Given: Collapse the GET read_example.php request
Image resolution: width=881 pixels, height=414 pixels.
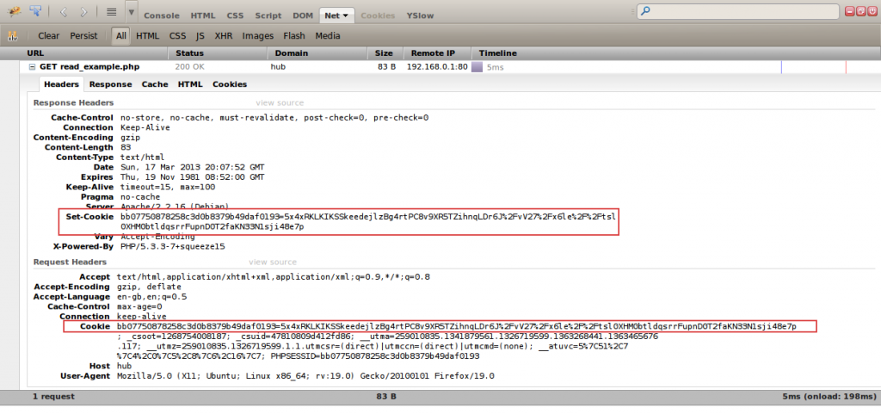Looking at the screenshot, I should pyautogui.click(x=32, y=66).
